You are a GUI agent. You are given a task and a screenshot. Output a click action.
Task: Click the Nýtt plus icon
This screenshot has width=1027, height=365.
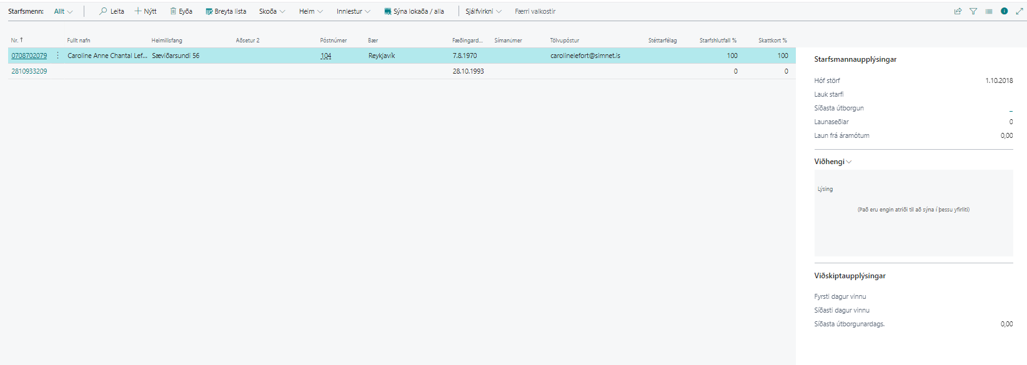pyautogui.click(x=138, y=11)
